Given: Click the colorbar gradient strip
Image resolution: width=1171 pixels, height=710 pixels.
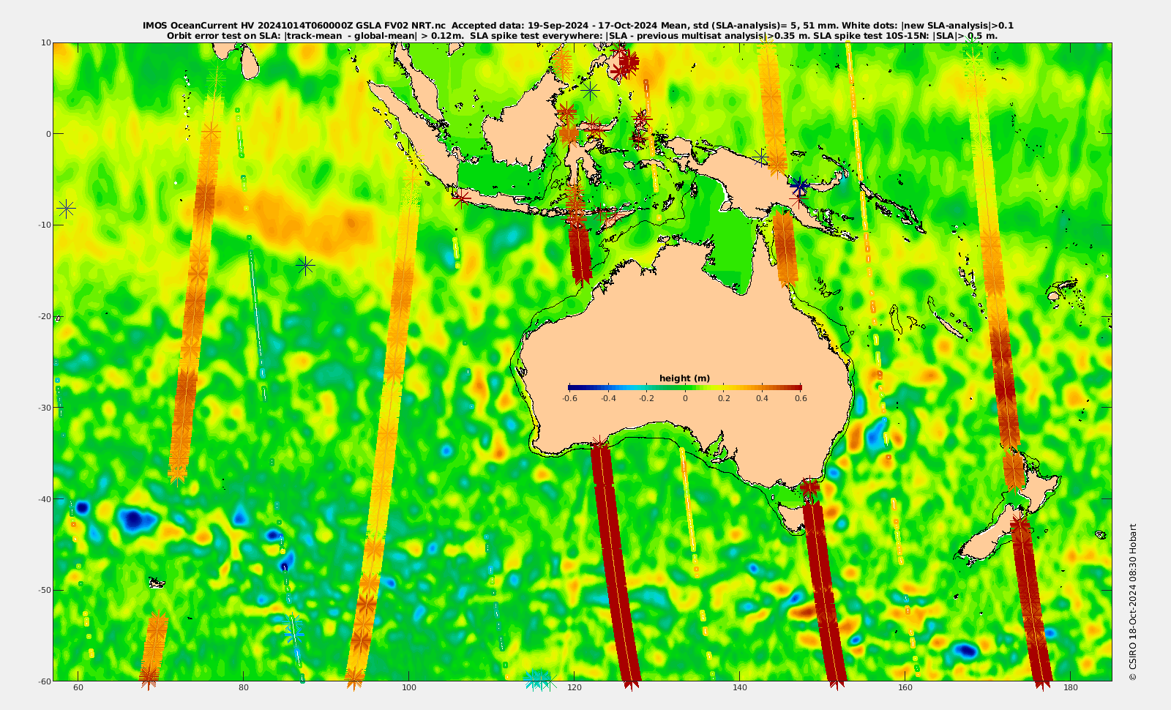Looking at the screenshot, I should coord(685,388).
